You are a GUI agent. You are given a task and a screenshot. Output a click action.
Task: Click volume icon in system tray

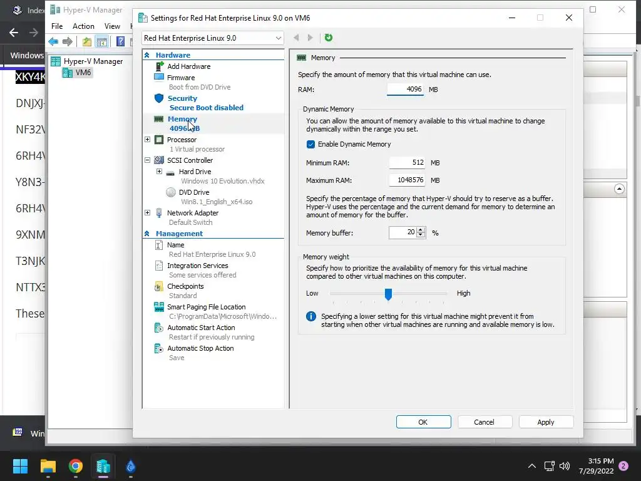pos(565,466)
